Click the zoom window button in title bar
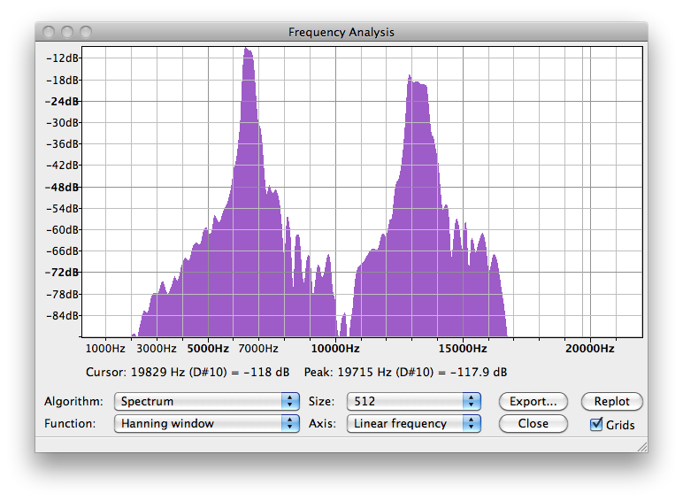 tap(86, 32)
